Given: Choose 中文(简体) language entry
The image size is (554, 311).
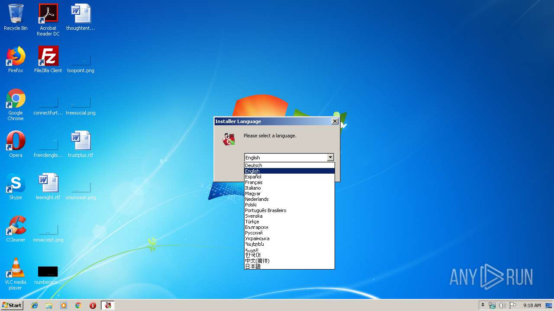Looking at the screenshot, I should [289, 261].
